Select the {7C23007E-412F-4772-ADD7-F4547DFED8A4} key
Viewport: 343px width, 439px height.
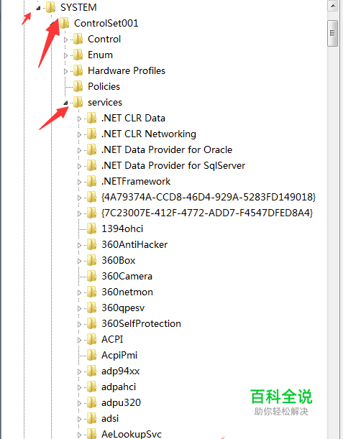(x=207, y=213)
